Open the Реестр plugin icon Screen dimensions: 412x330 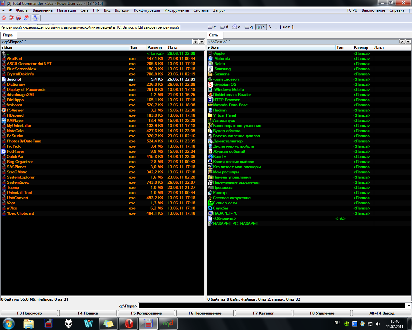coord(210,193)
